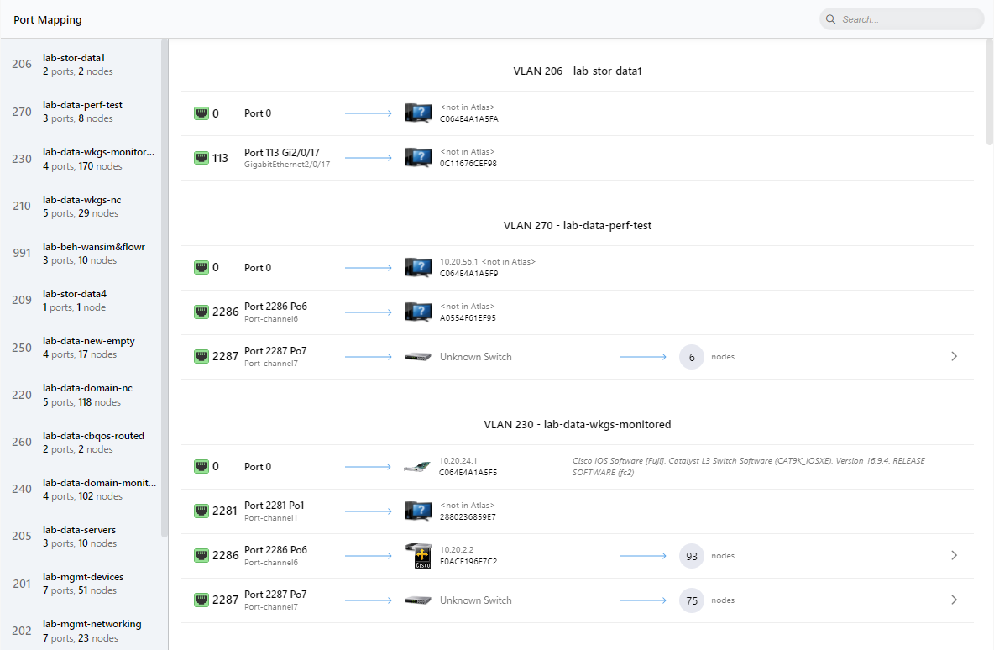This screenshot has width=994, height=650.
Task: Select VLAN 270 lab-data-perf-test in sidebar
Action: pyautogui.click(x=81, y=112)
